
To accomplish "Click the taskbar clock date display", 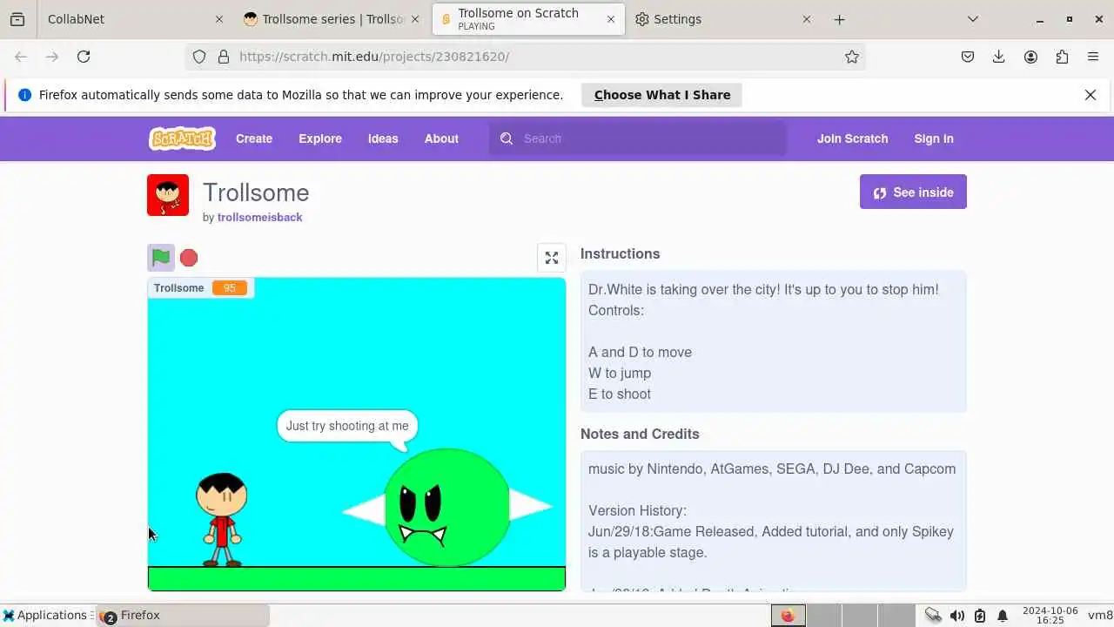I will [1050, 616].
